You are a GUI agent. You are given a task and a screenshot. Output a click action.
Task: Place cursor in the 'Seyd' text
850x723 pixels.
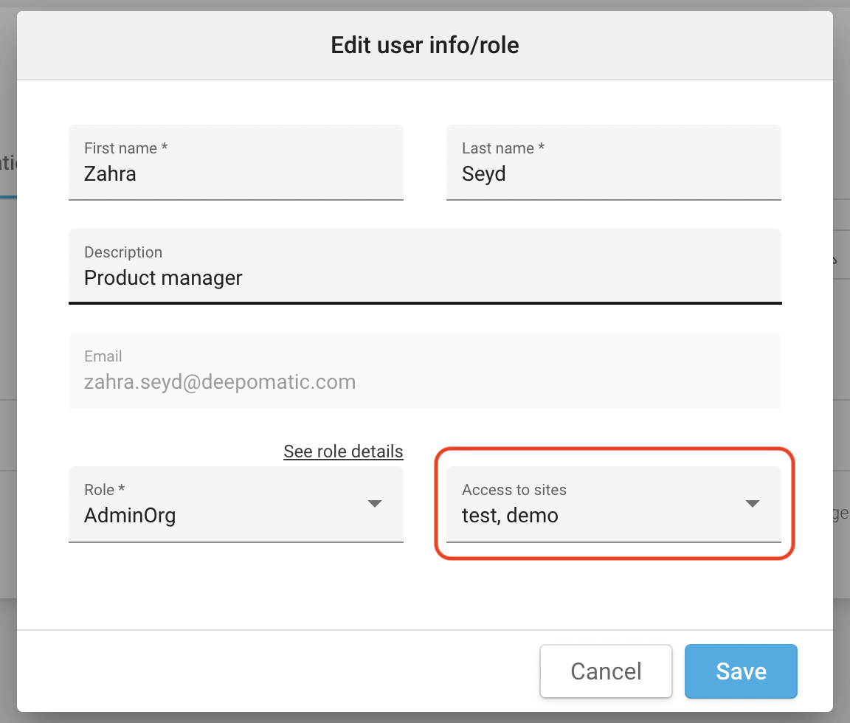pyautogui.click(x=484, y=174)
